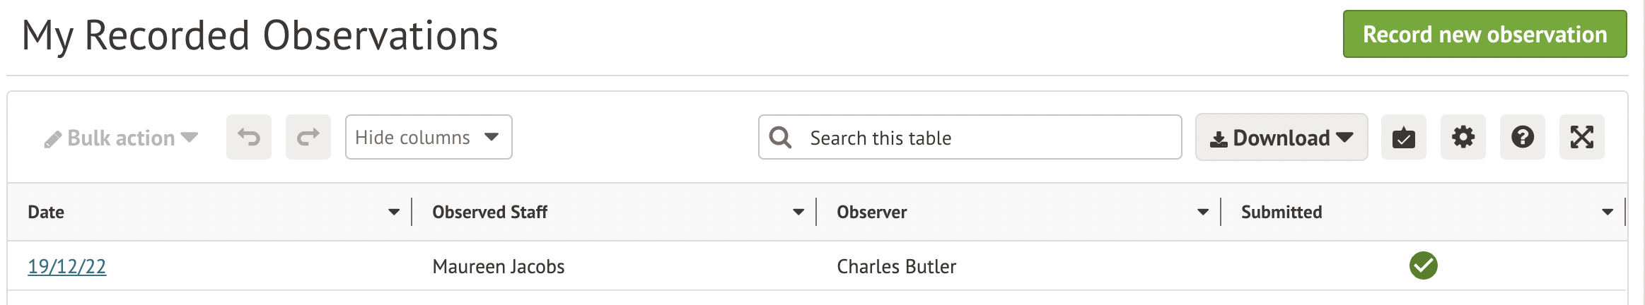Click the calendar checkmark icon button
This screenshot has width=1645, height=305.
click(1404, 137)
